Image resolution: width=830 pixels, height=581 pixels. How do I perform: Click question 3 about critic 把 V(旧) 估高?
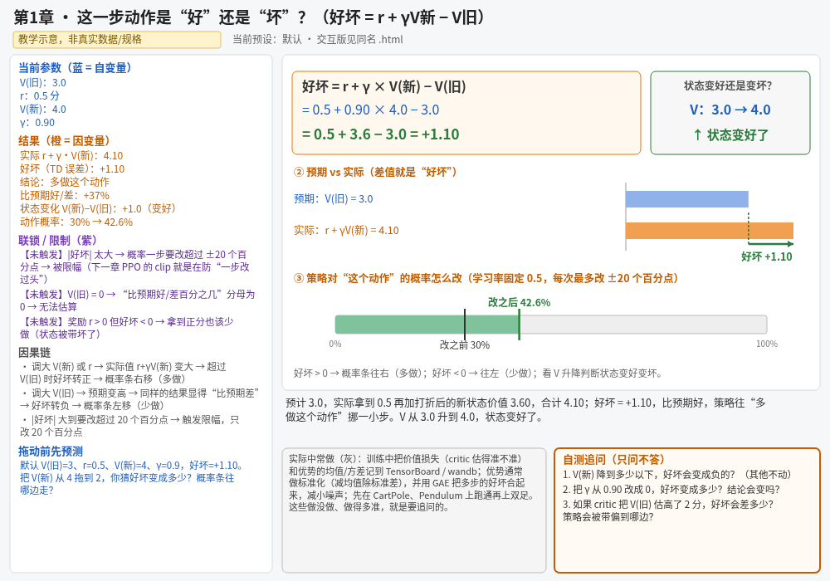click(x=668, y=510)
